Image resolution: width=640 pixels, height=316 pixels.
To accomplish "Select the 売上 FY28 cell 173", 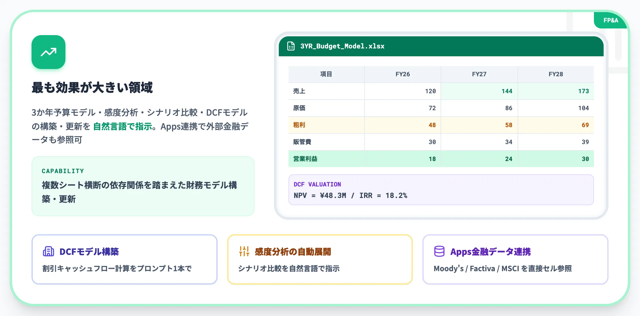I will coord(556,91).
